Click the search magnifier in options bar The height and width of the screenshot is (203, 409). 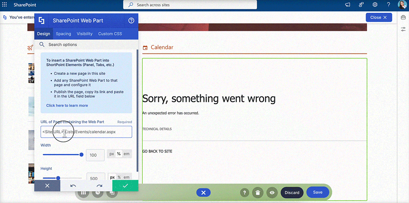coord(42,45)
